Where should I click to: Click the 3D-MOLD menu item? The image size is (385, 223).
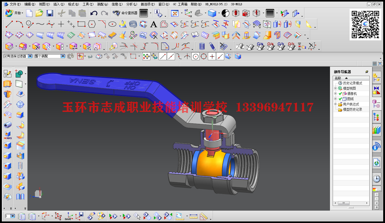coord(236,4)
